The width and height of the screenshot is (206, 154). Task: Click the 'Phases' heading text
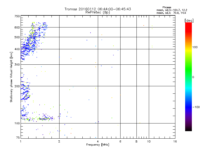[167, 7]
